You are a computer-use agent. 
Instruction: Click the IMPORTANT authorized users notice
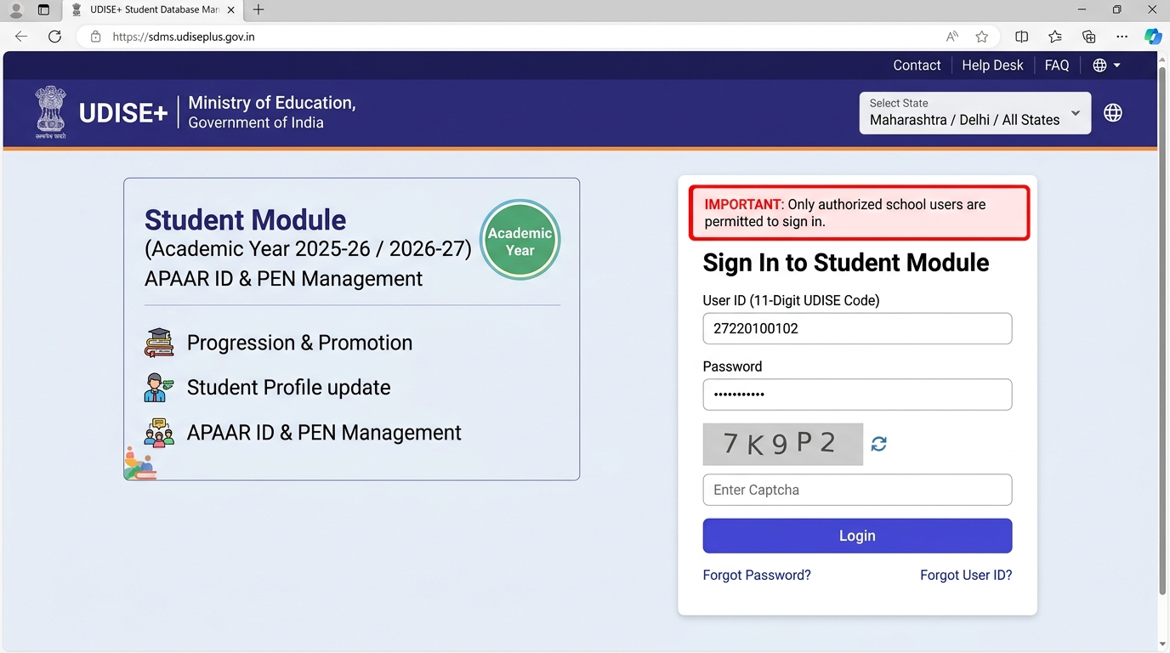point(859,213)
